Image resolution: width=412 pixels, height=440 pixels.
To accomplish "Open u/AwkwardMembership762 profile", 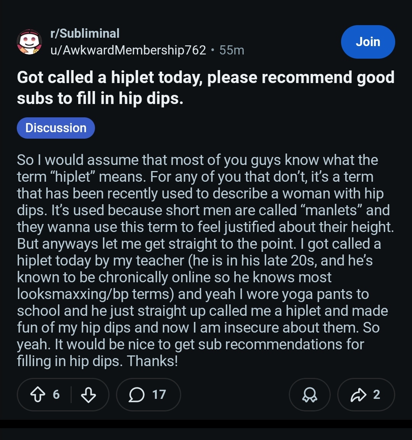I will click(128, 50).
